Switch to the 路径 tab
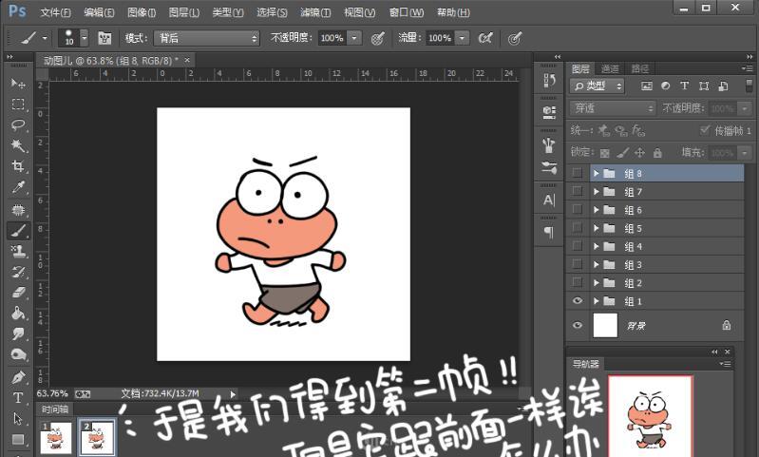Viewport: 759px width, 457px height. (x=640, y=68)
